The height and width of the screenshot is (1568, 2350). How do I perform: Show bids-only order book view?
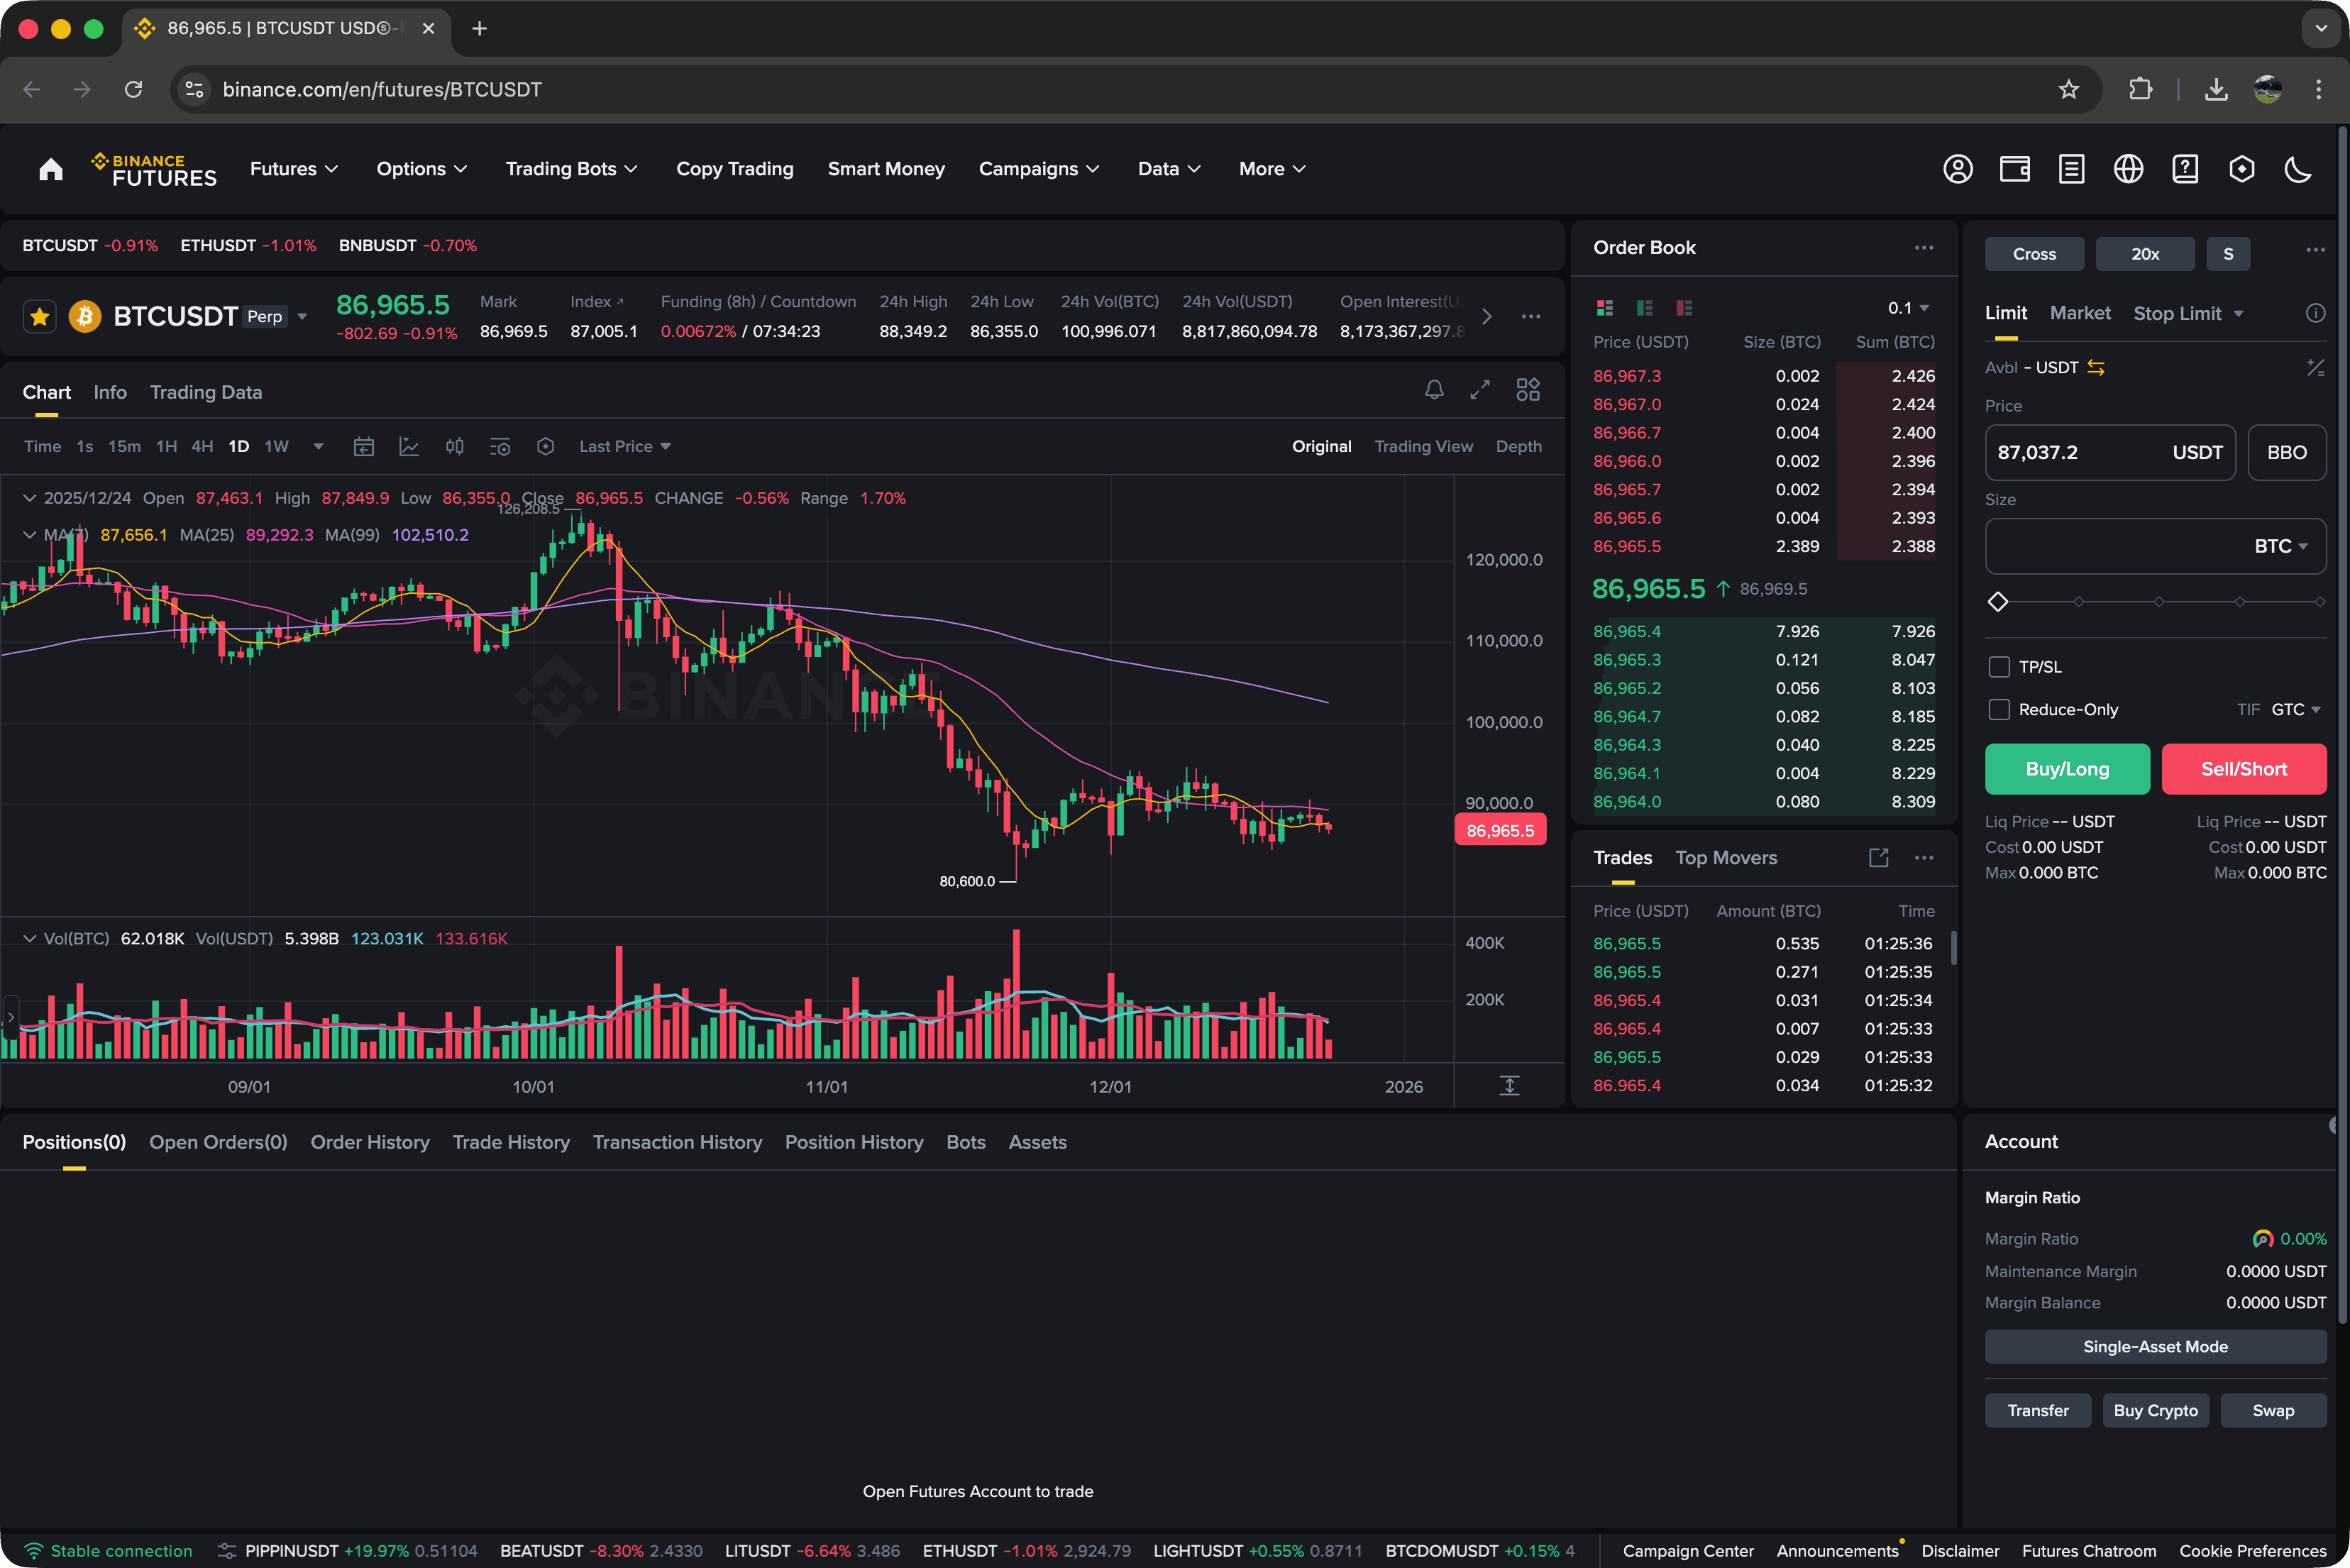1645,308
